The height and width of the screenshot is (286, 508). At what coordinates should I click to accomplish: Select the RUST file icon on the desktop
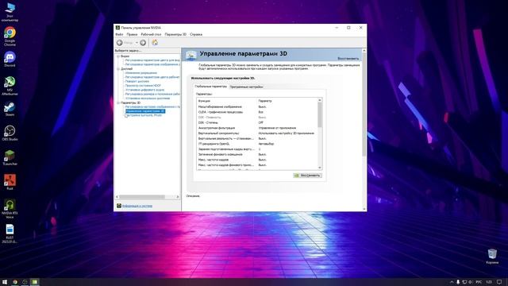10,234
